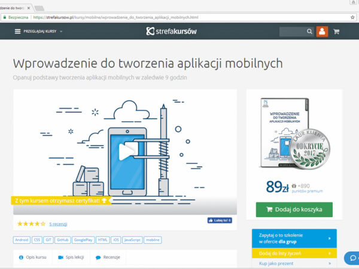This screenshot has height=269, width=359.
Task: Click the strefakursów logo
Action: 172,31
